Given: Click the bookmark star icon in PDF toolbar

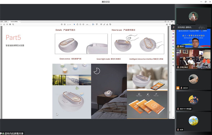Looking at the screenshot, I should click(4, 24).
